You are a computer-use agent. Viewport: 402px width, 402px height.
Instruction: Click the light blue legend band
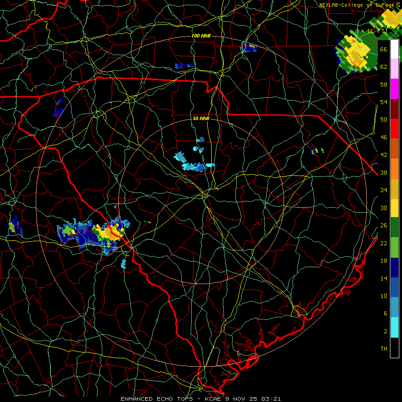click(x=394, y=307)
